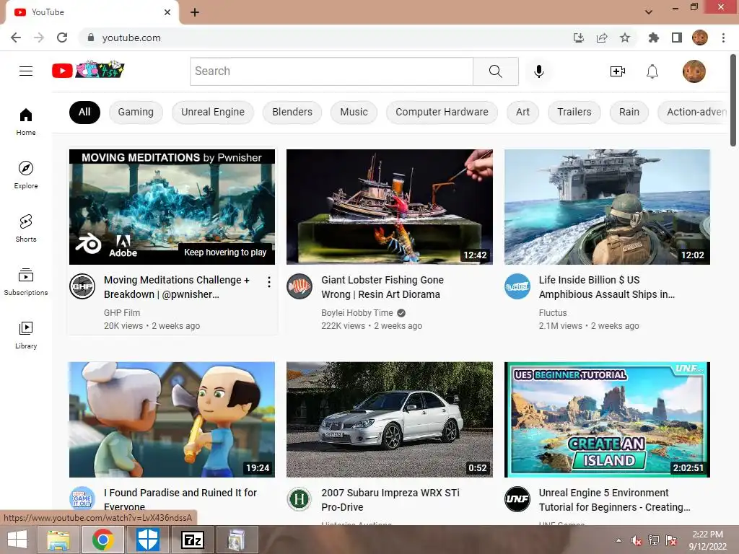Open the GHP Film channel name
Image resolution: width=739 pixels, height=554 pixels.
tap(121, 313)
